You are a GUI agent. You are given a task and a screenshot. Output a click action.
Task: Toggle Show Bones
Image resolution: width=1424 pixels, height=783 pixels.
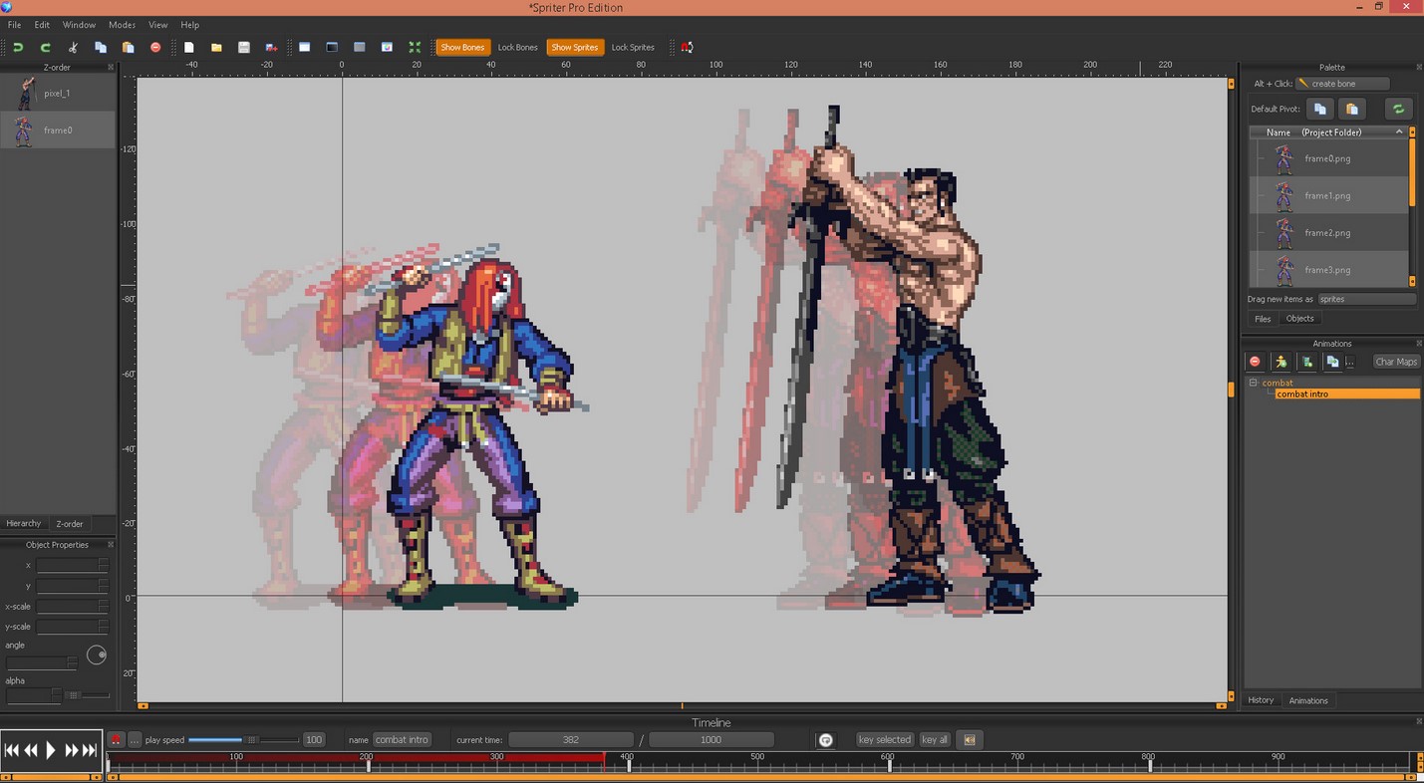(462, 47)
